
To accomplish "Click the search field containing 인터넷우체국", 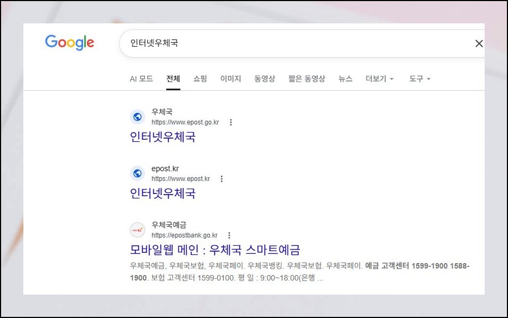I will tap(302, 43).
